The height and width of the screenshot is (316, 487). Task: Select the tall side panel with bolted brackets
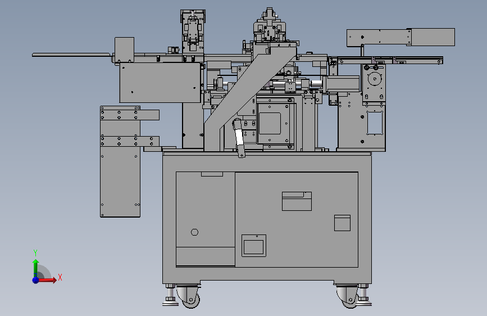pyautogui.click(x=120, y=161)
